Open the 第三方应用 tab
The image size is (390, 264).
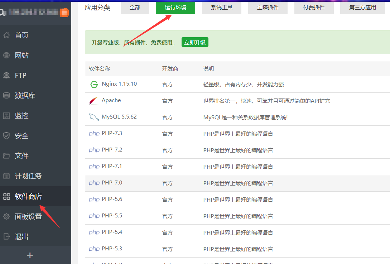(x=362, y=8)
